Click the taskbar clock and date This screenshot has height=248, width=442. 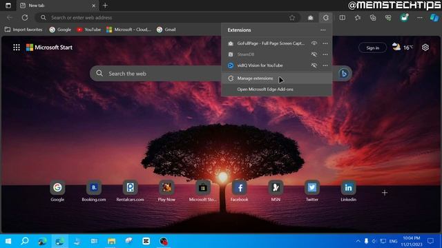click(x=412, y=241)
